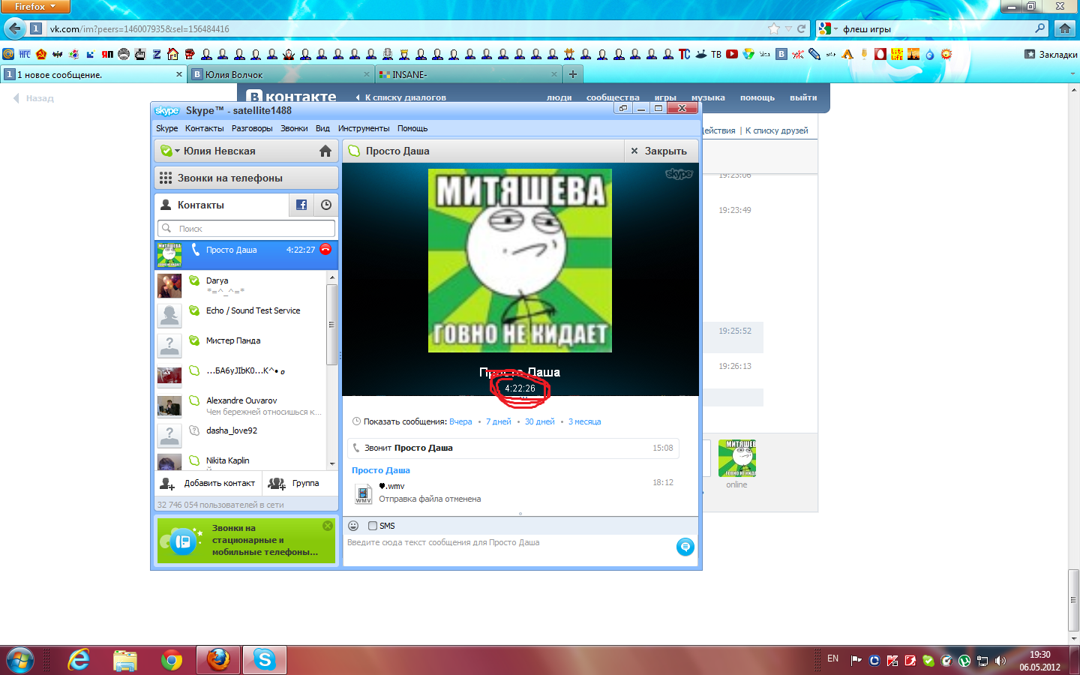The height and width of the screenshot is (675, 1080).
Task: Show messages from the last 7 дней
Action: click(x=498, y=421)
